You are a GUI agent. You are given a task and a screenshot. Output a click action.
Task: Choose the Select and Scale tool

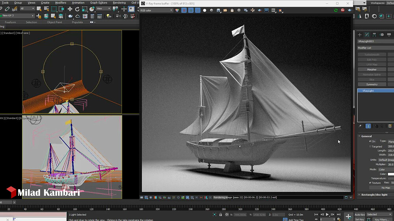[x=84, y=9]
